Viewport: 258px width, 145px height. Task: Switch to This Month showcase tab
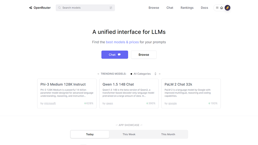click(x=168, y=134)
